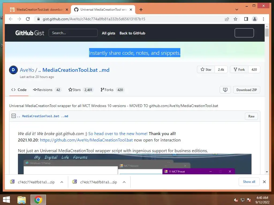Screen dimensions: 274x205
Task: Star this gist
Action: 206,70
